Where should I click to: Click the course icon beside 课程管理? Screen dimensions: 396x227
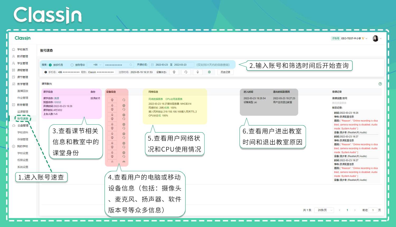[13, 70]
